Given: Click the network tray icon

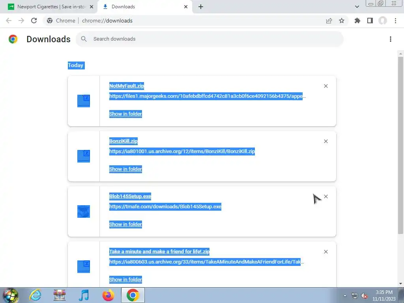Looking at the screenshot, I should click(x=355, y=296).
